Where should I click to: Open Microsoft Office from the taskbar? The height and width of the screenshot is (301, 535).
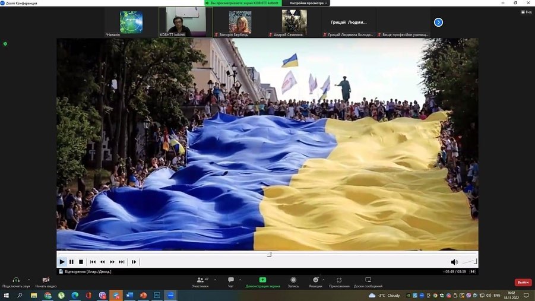(88, 295)
